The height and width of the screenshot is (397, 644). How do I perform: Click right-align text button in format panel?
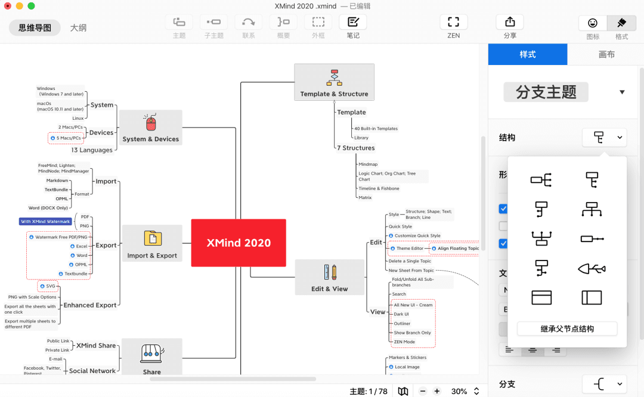[556, 350]
